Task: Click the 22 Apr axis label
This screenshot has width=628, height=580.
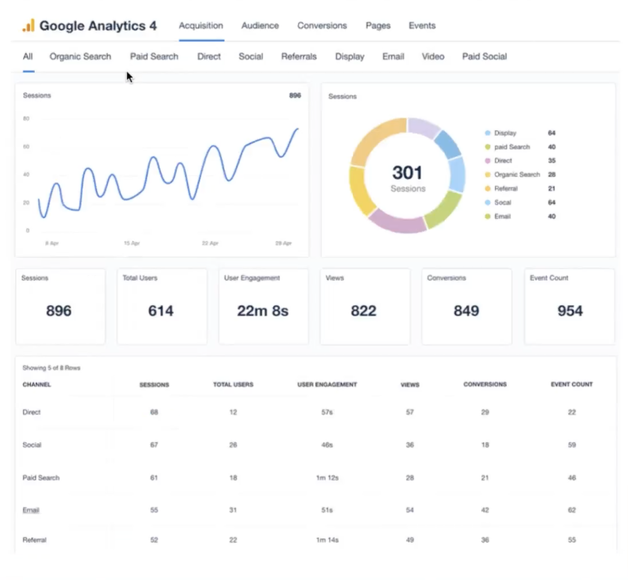Action: [x=210, y=243]
